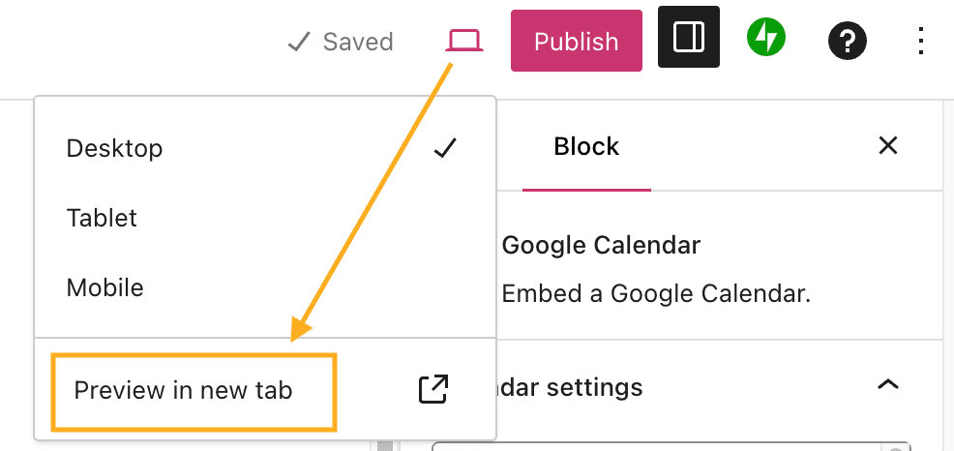Toggle the Settings sidebar panel icon
954x451 pixels.
pyautogui.click(x=689, y=39)
